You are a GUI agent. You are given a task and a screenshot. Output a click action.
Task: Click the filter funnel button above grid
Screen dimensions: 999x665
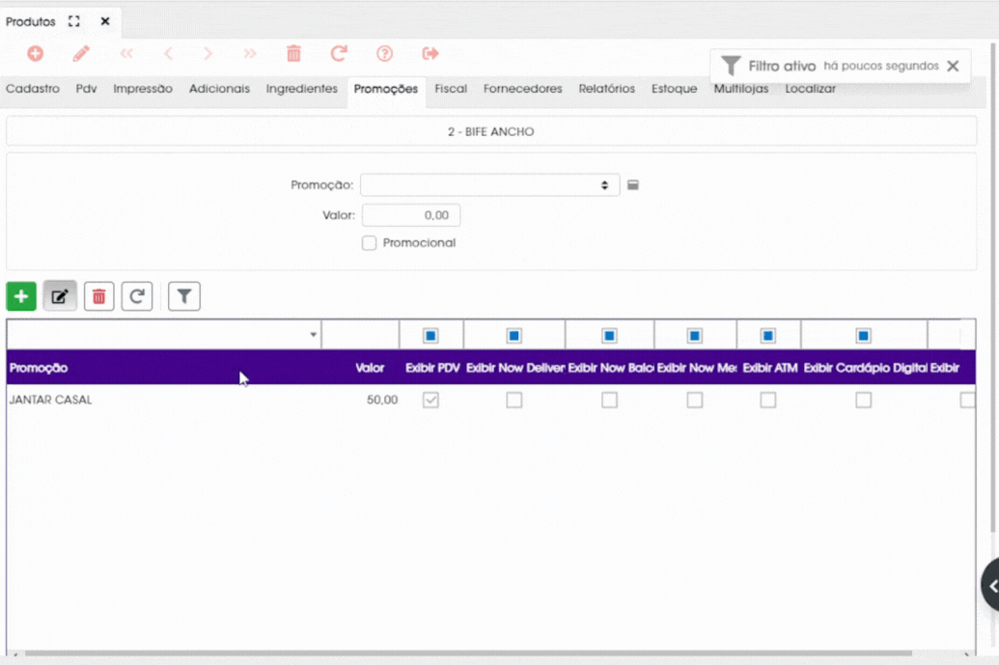pos(184,296)
